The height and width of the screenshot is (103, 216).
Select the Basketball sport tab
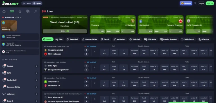(x=72, y=39)
